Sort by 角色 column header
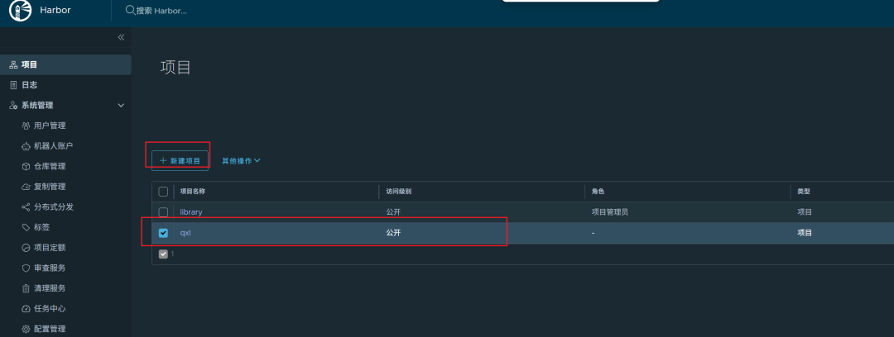The width and height of the screenshot is (894, 337). point(598,192)
